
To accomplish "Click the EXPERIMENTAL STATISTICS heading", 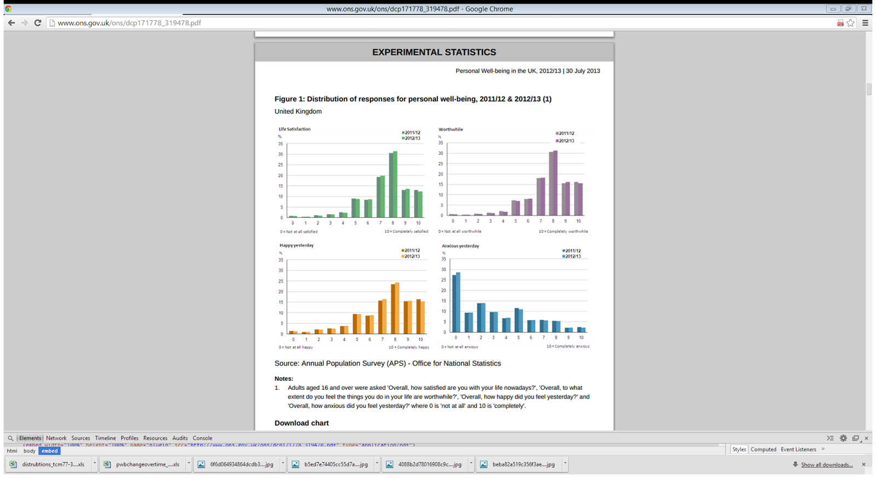I will [x=434, y=53].
